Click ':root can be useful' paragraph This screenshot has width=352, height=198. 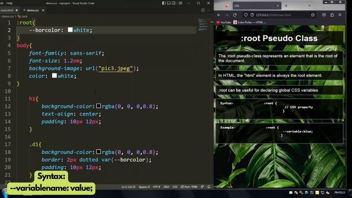tap(279, 90)
